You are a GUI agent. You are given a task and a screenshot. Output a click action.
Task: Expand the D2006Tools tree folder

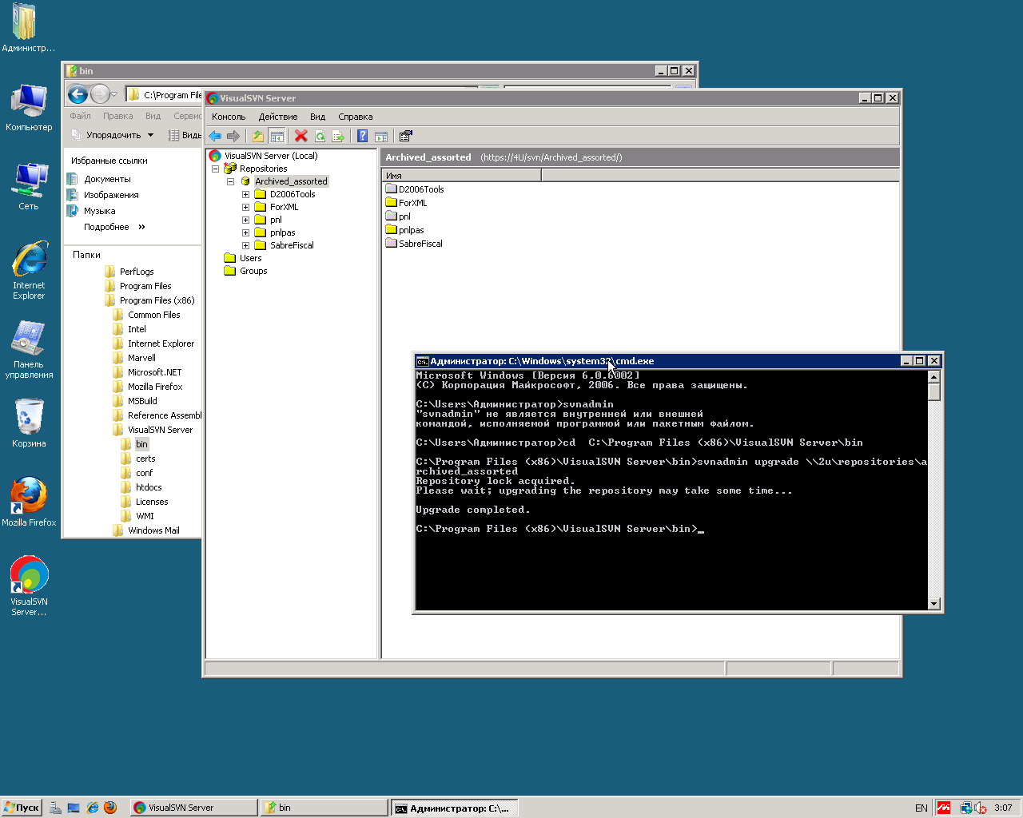point(246,194)
